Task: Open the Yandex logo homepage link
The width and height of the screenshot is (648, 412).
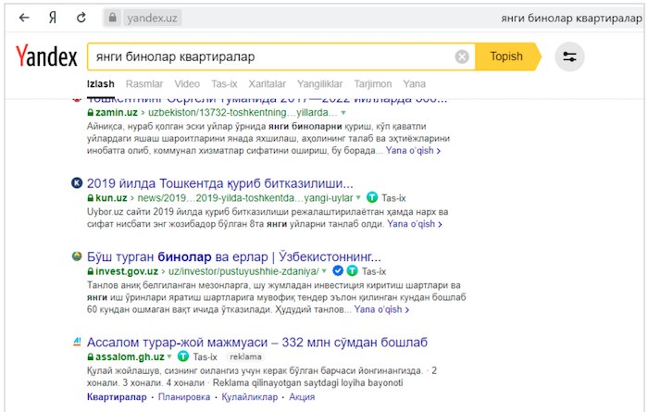Action: click(46, 56)
